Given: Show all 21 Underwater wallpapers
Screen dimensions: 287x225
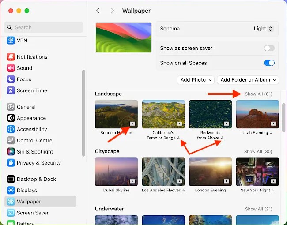Looking at the screenshot, I should [x=259, y=209].
